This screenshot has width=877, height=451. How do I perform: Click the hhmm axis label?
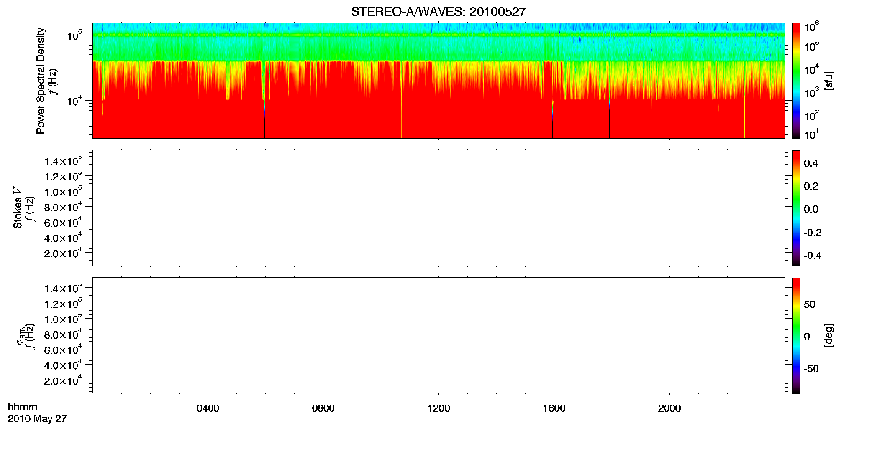coord(23,407)
